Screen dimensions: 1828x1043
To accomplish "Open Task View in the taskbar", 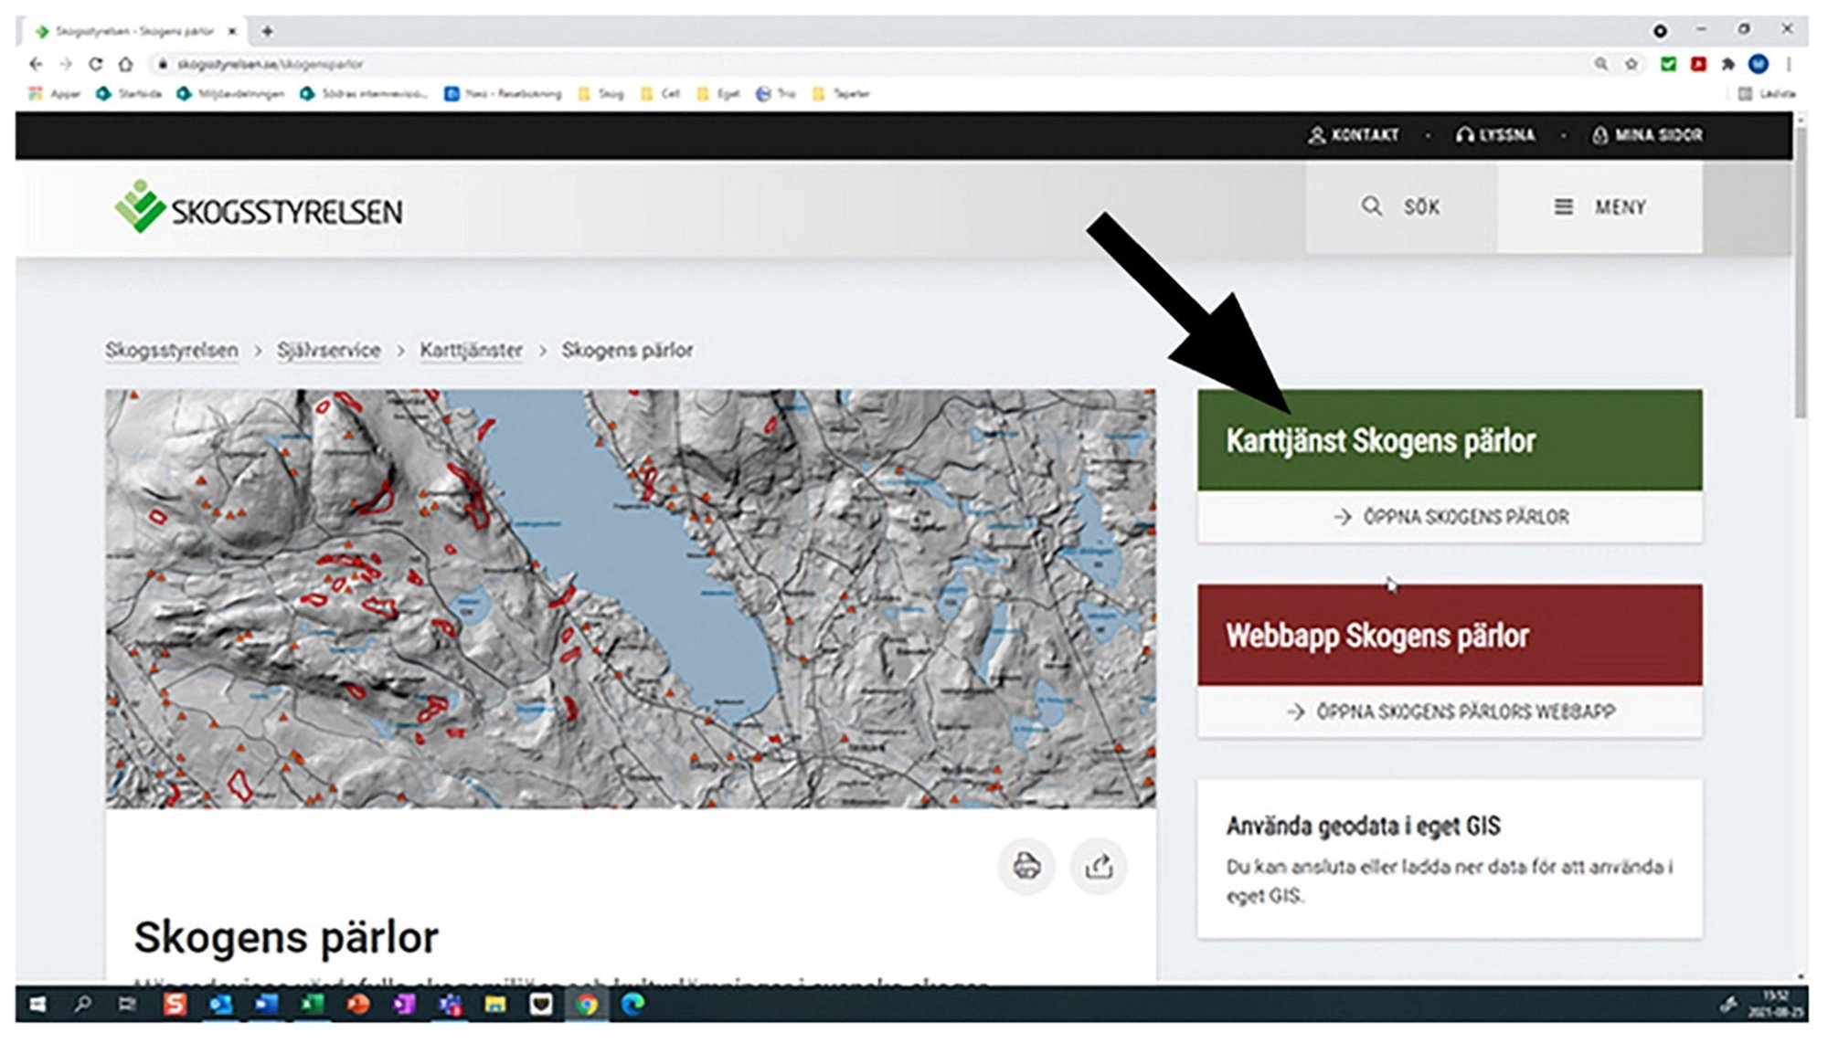I will pyautogui.click(x=127, y=1005).
